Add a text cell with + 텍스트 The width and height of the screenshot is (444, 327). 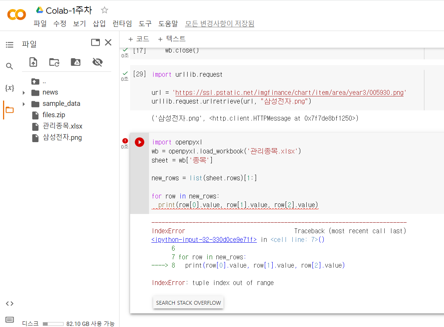pos(172,39)
